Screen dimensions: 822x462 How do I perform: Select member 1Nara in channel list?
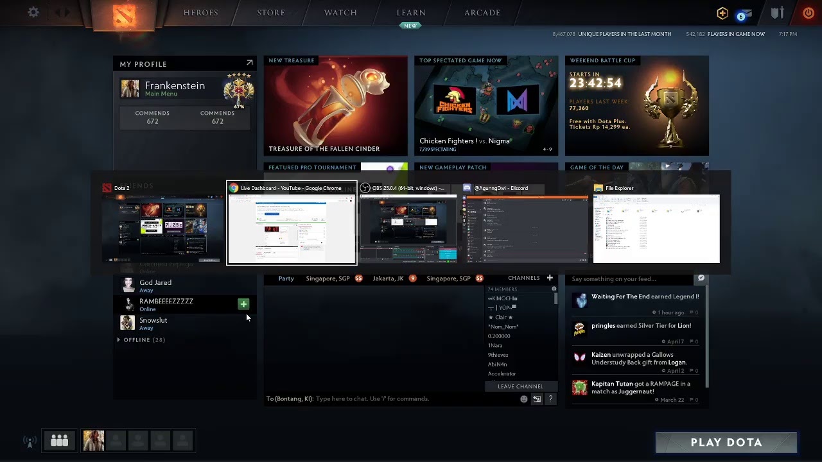[495, 346]
